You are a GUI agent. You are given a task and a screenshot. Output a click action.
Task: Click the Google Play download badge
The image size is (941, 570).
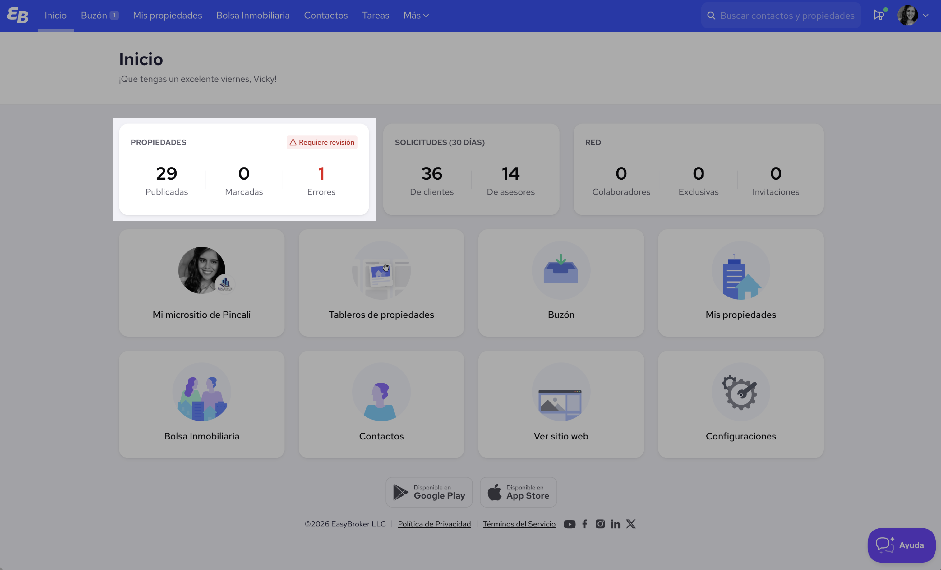click(429, 492)
